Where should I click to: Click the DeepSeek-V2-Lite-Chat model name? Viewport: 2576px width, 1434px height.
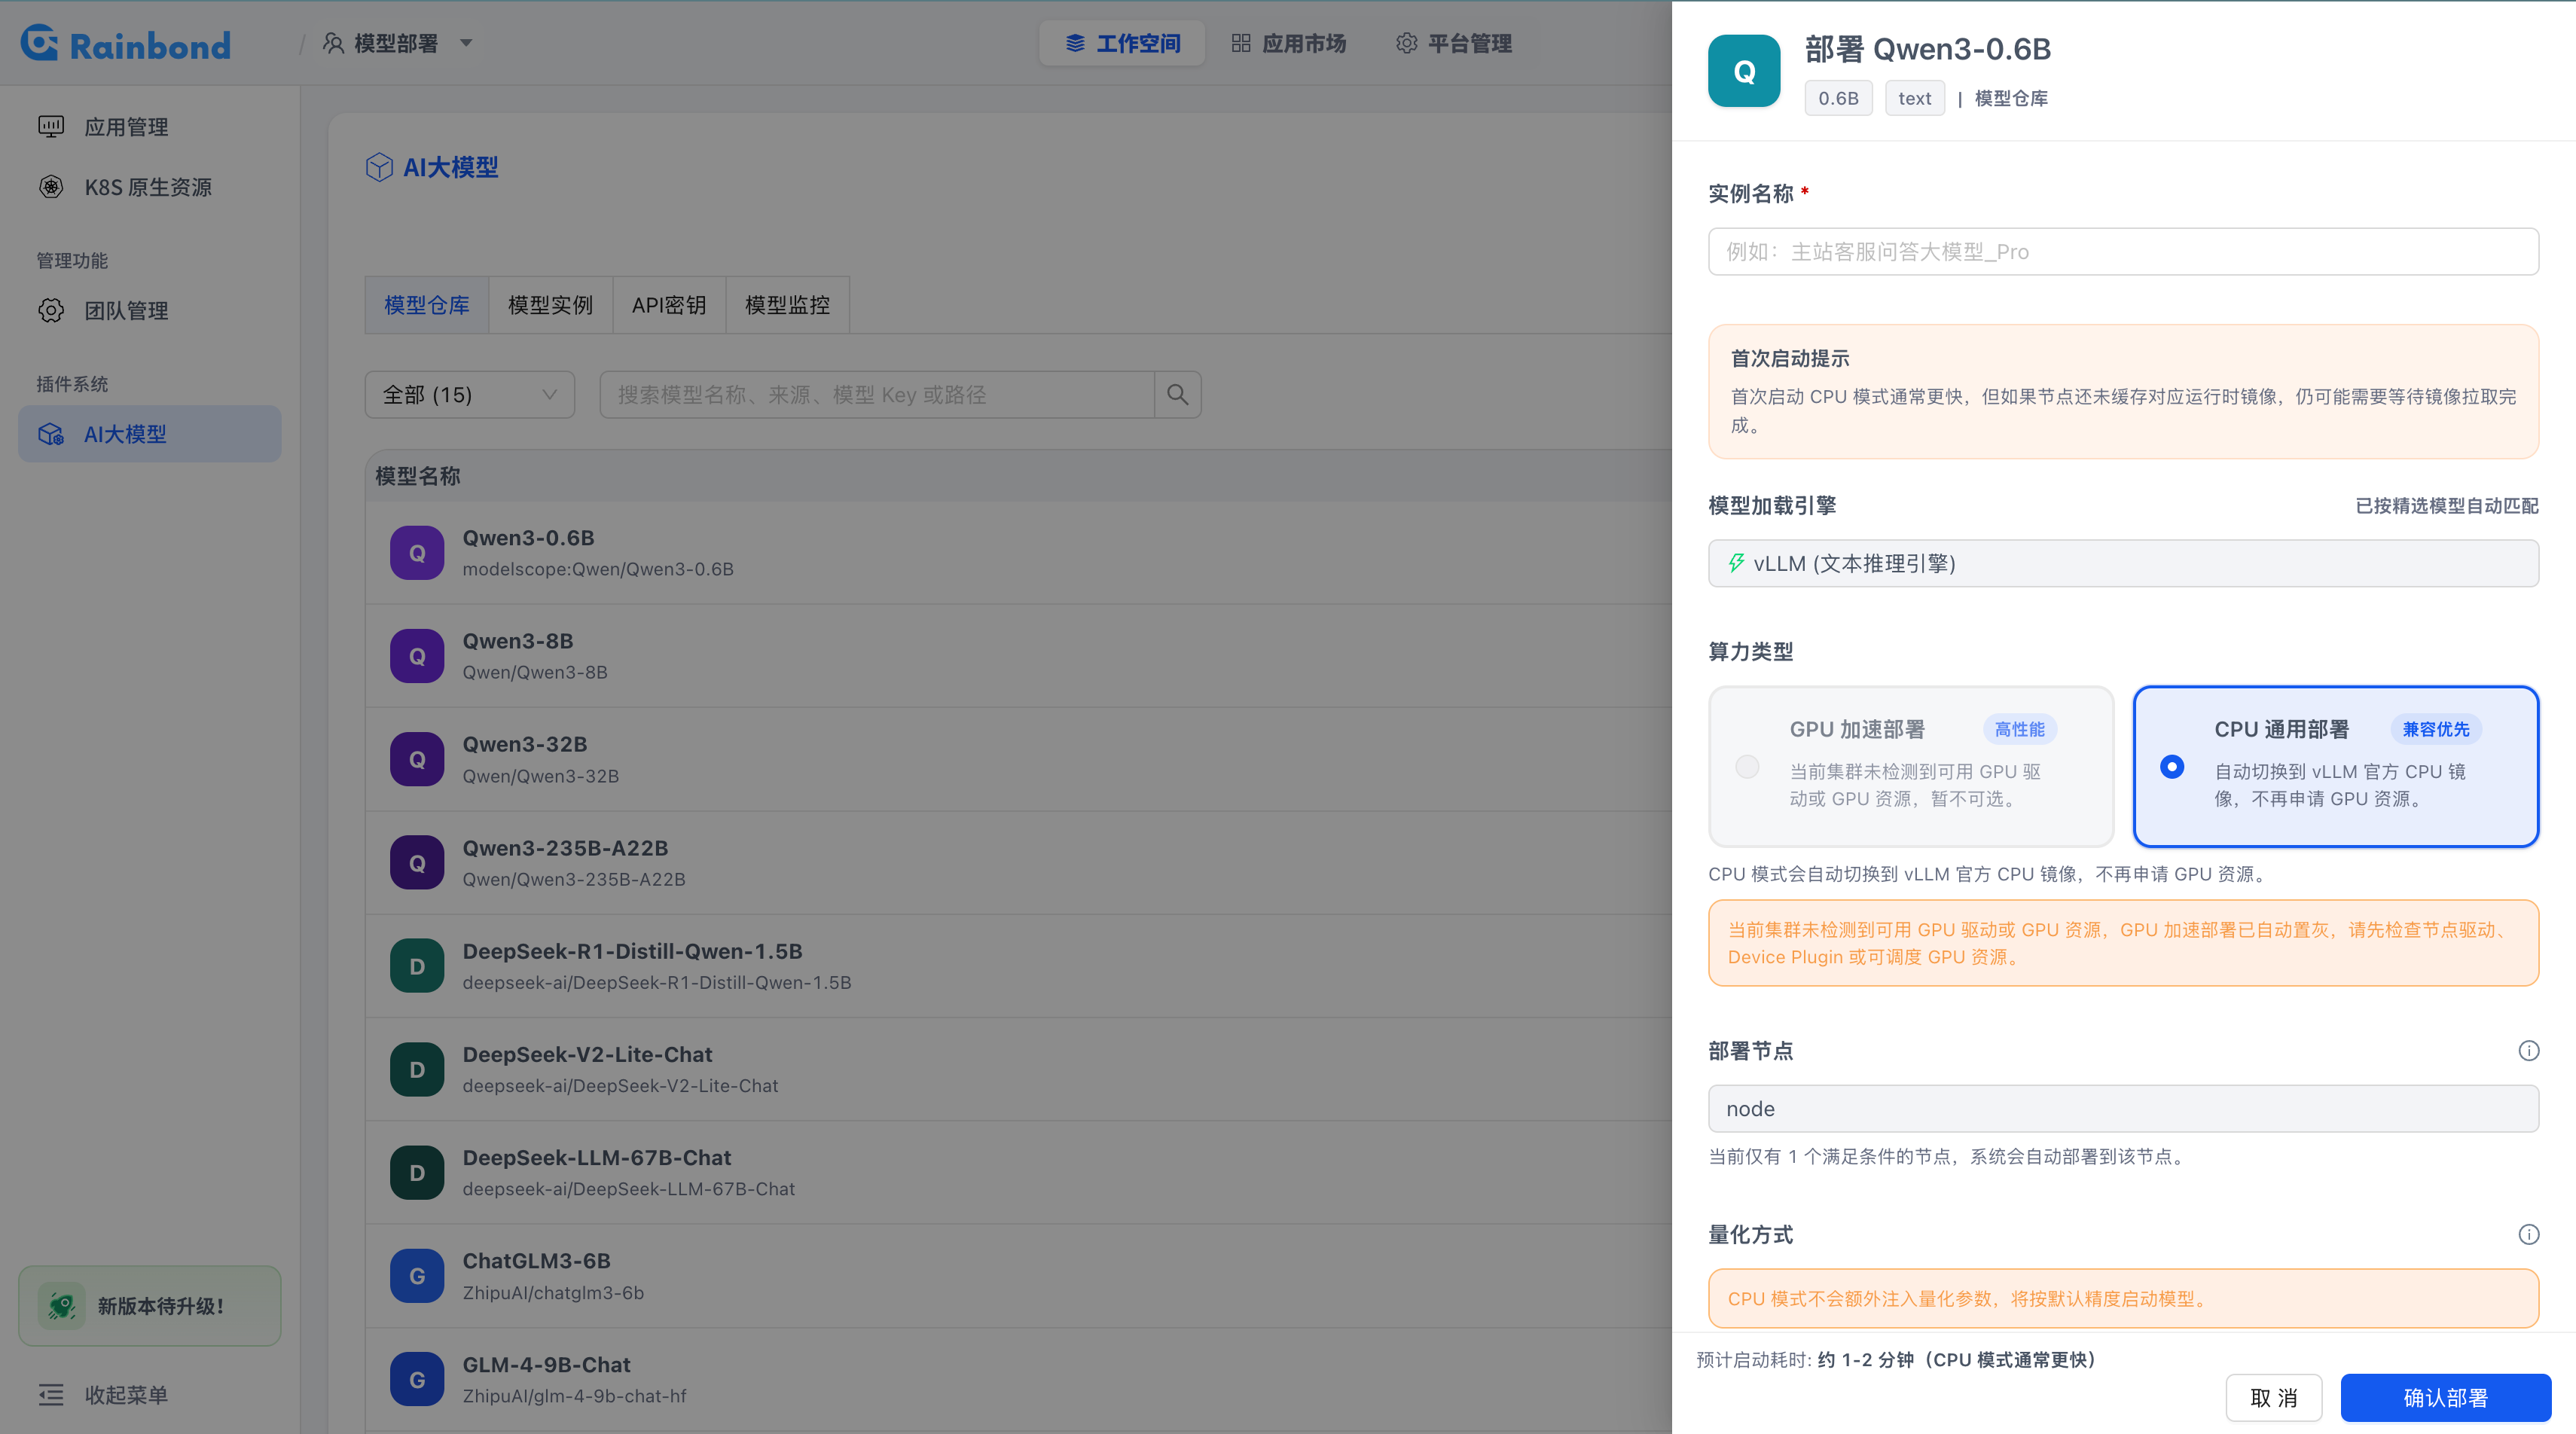click(587, 1054)
